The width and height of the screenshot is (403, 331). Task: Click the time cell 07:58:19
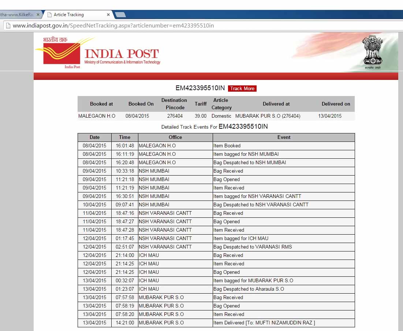pos(125,306)
